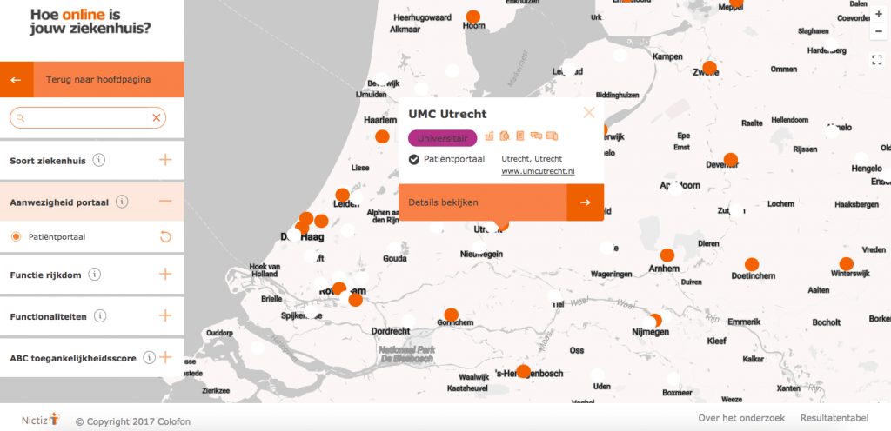Select the orange marker above Doetinchem
The width and height of the screenshot is (891, 431).
752,264
